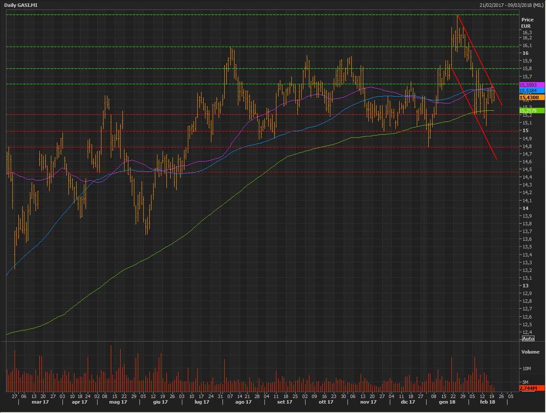Click the Price EUR axis label
Viewport: 546px width, 413px height.
(527, 23)
